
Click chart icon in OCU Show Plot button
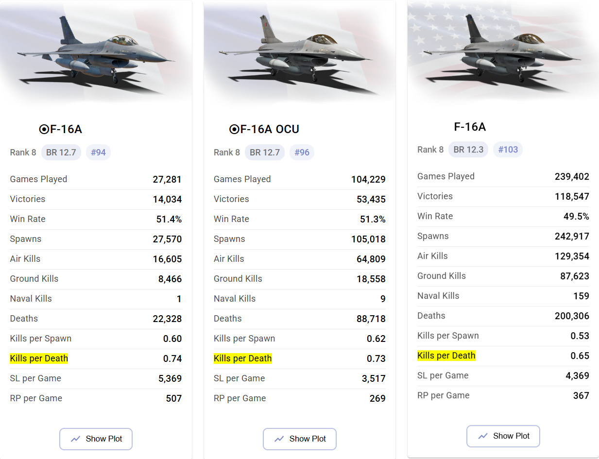(x=279, y=439)
